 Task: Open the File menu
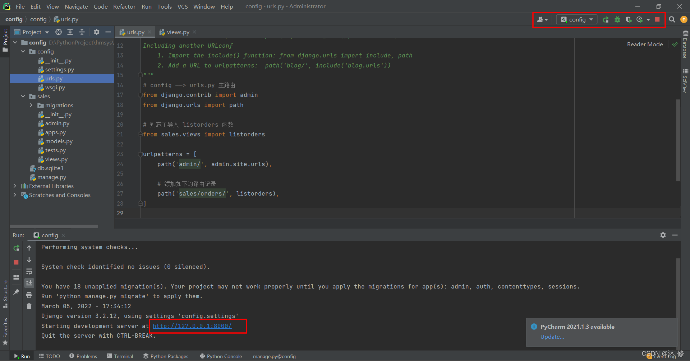(x=20, y=6)
